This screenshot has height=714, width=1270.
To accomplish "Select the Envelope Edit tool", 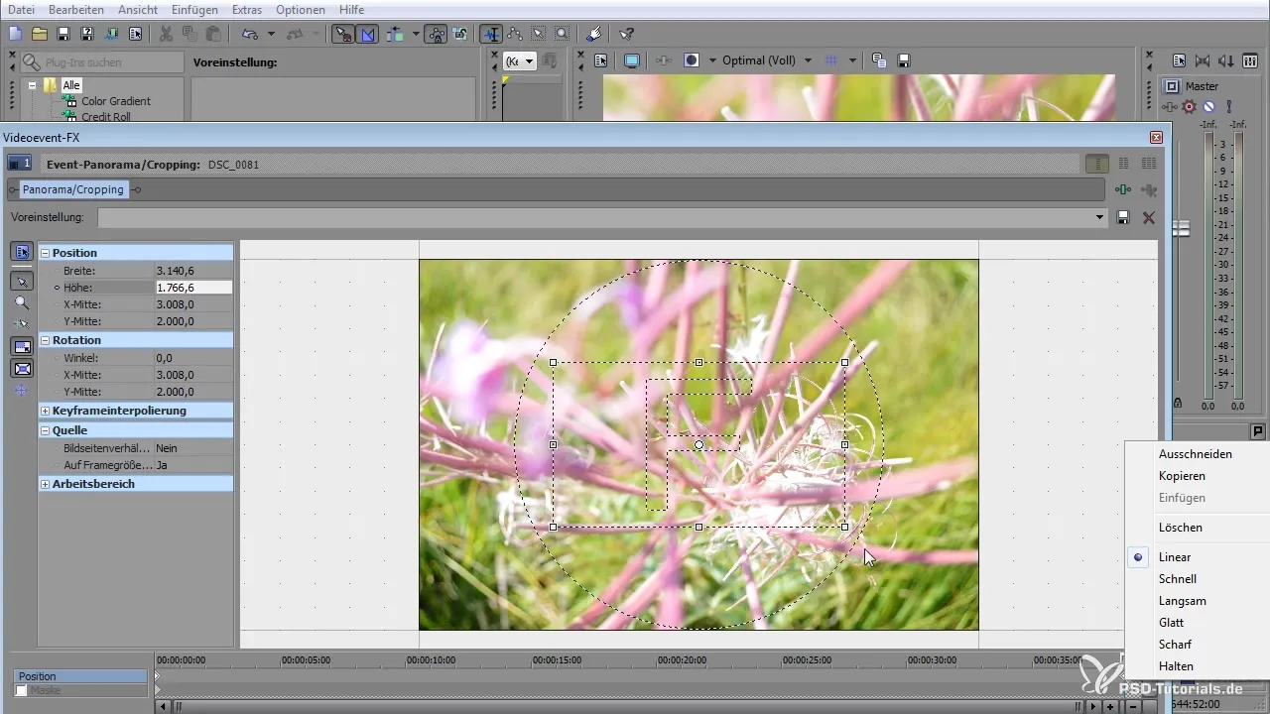I will click(515, 34).
